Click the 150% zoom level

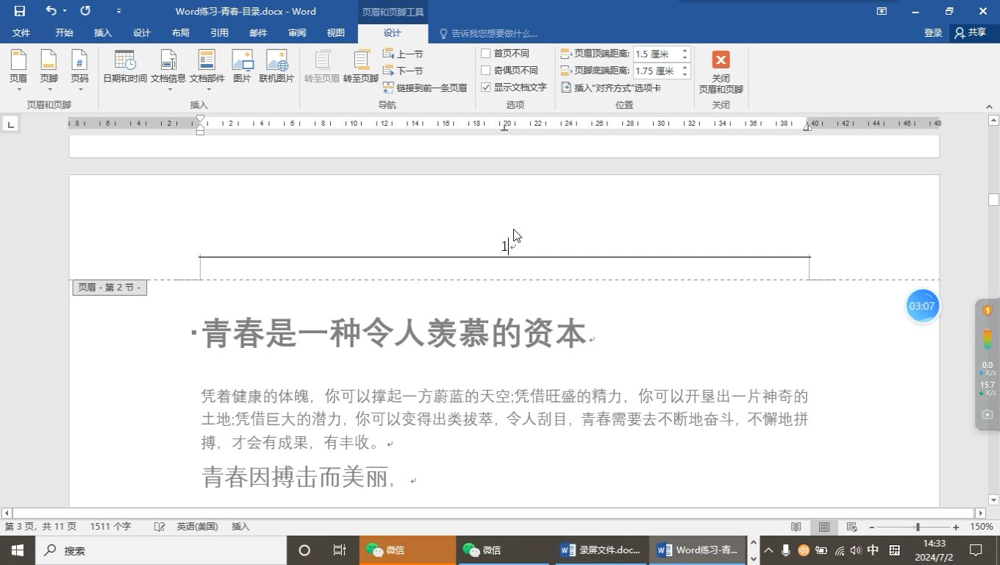tap(982, 527)
